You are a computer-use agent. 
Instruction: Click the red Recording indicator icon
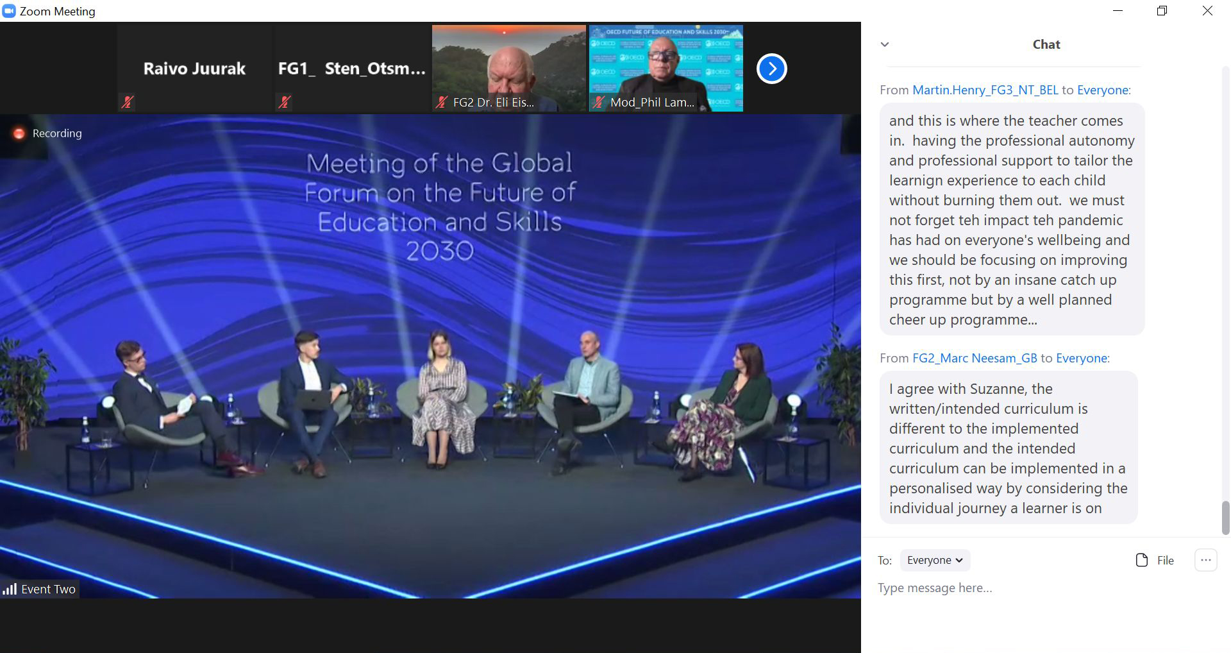point(19,133)
